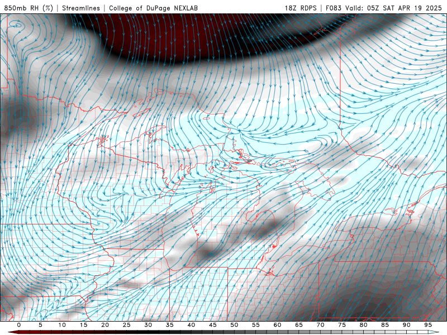Click the colorbar label '50'

[234, 325]
